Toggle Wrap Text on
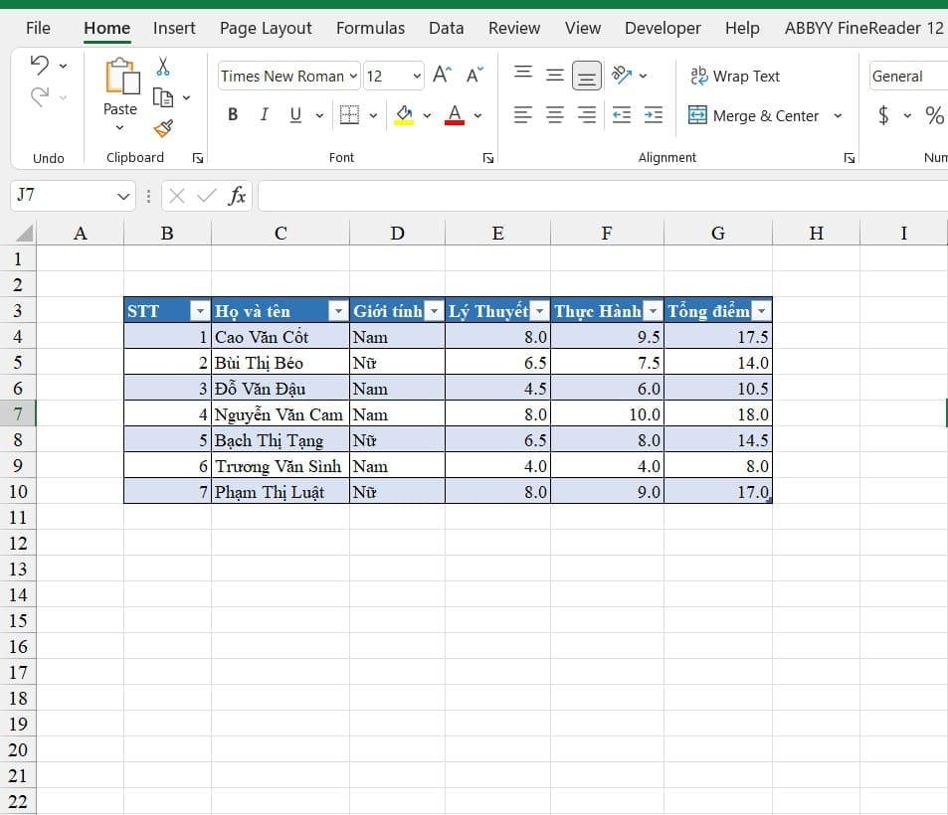 (x=734, y=76)
